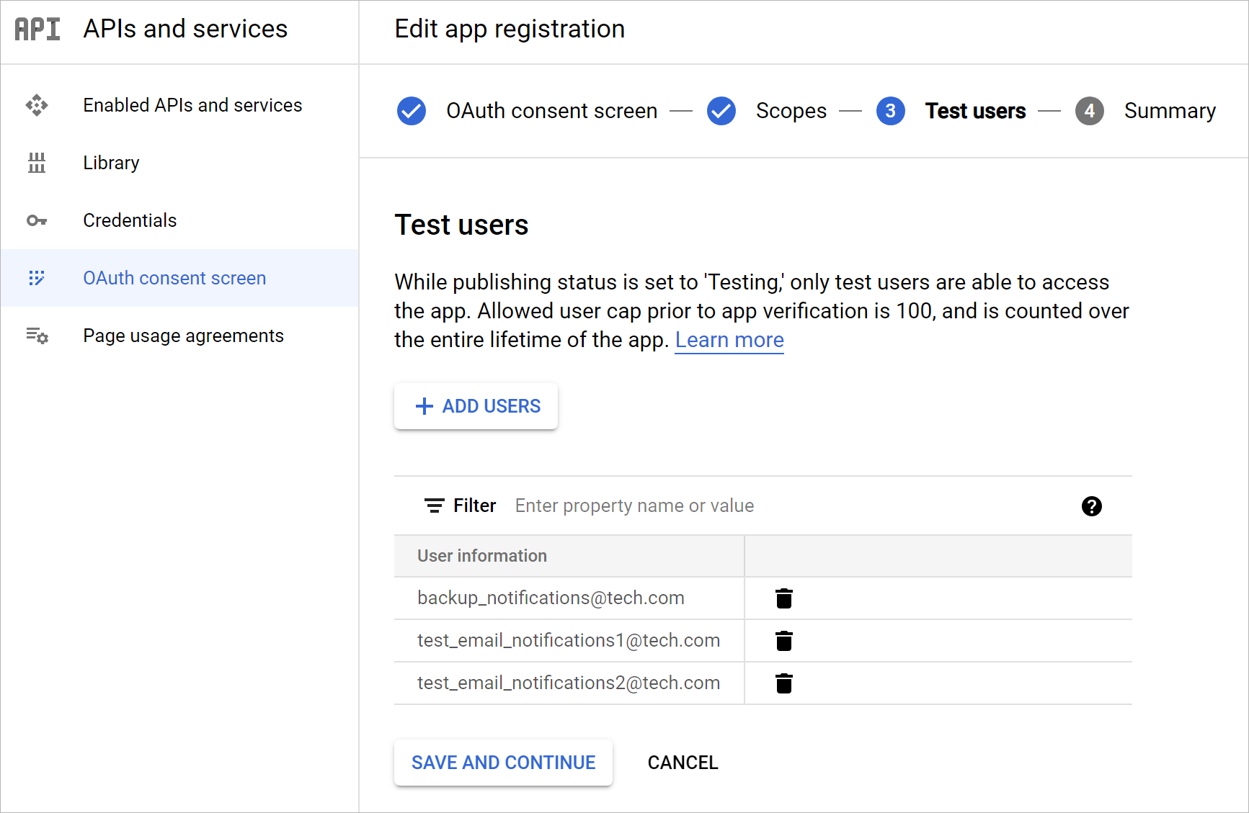Go back to the Scopes step
This screenshot has width=1249, height=813.
(x=721, y=111)
